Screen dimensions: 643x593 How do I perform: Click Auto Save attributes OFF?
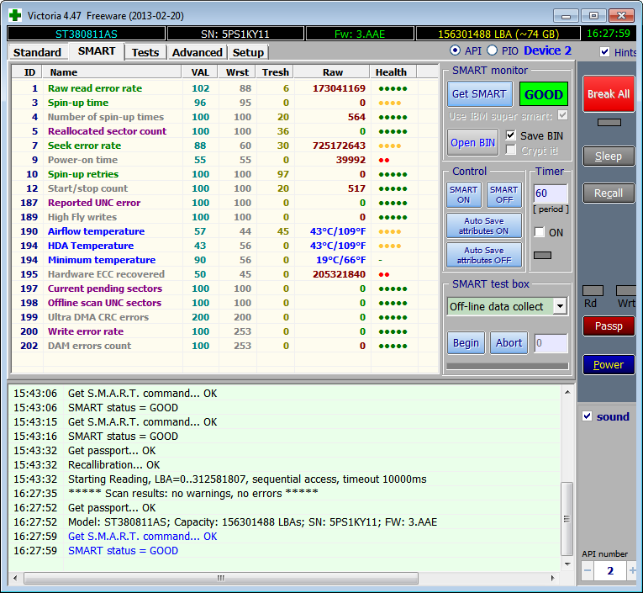click(x=484, y=255)
